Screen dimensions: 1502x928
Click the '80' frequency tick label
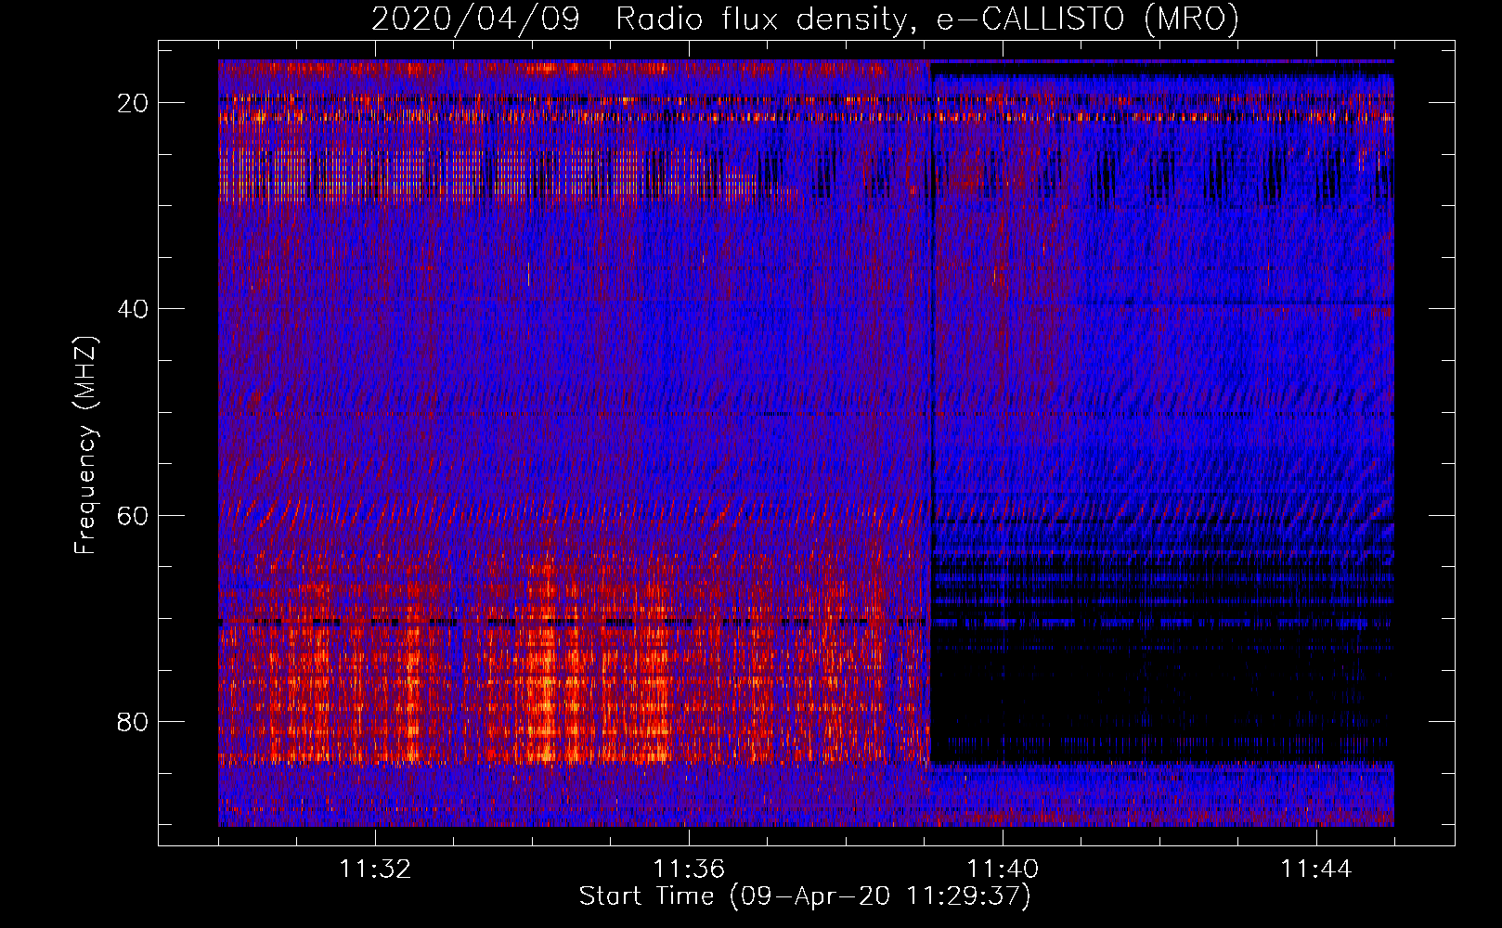(134, 721)
